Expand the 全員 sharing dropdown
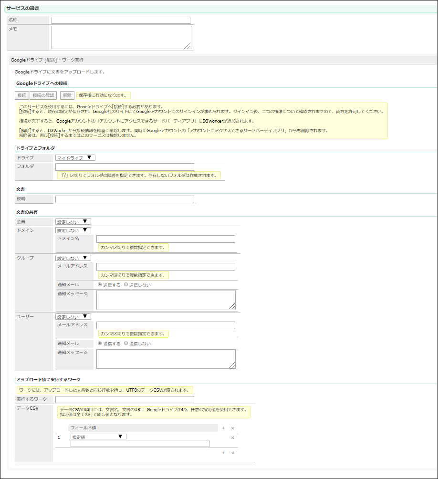The width and height of the screenshot is (438, 479). point(73,221)
